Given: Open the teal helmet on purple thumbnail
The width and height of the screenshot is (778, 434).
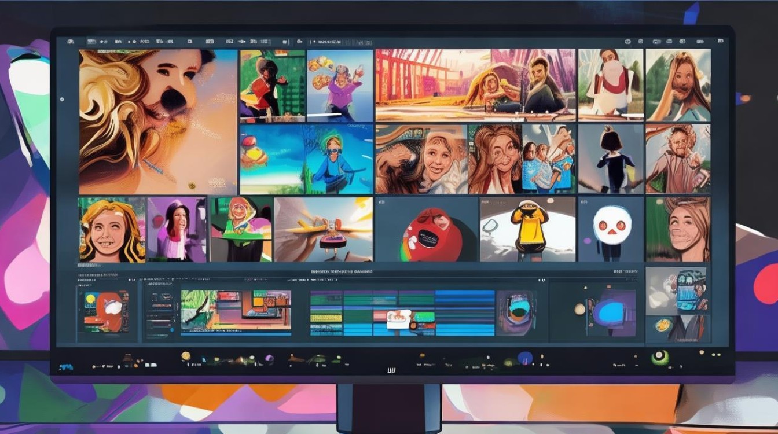Looking at the screenshot, I should pyautogui.click(x=517, y=312).
